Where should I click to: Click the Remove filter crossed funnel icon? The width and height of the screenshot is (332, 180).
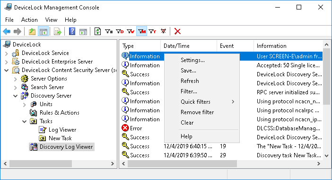[163, 32]
